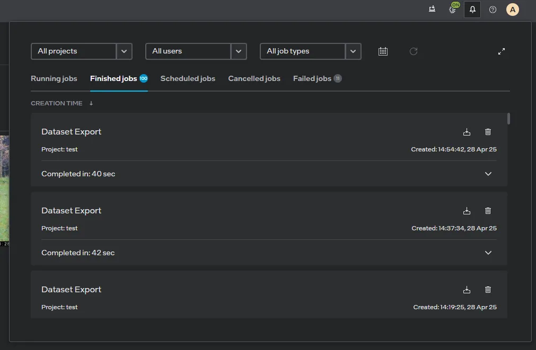Delete the 14:37:34 Dataset Export job
Screen dimensions: 536x350
point(488,211)
